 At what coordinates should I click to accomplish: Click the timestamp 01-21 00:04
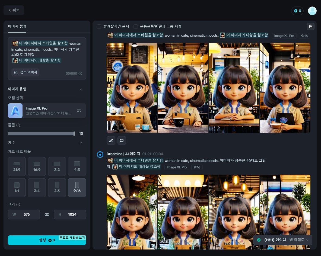153,154
